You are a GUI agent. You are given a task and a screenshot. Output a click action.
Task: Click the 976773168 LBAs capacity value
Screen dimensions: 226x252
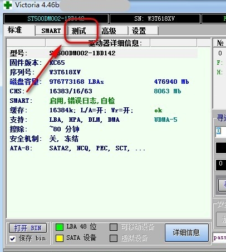point(76,82)
